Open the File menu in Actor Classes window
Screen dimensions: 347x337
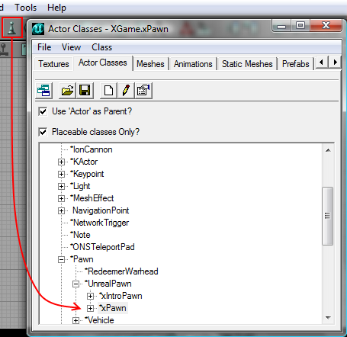click(x=44, y=47)
